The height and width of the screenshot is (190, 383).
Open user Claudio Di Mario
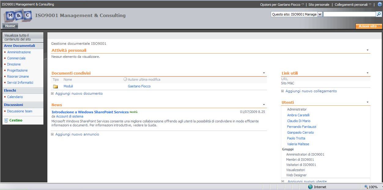299,121
